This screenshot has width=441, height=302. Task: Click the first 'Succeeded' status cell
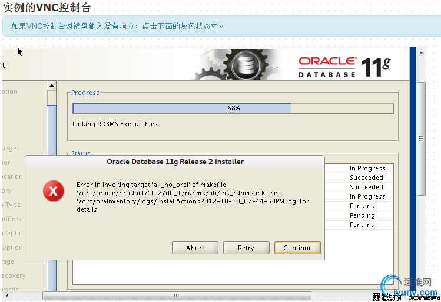point(366,178)
